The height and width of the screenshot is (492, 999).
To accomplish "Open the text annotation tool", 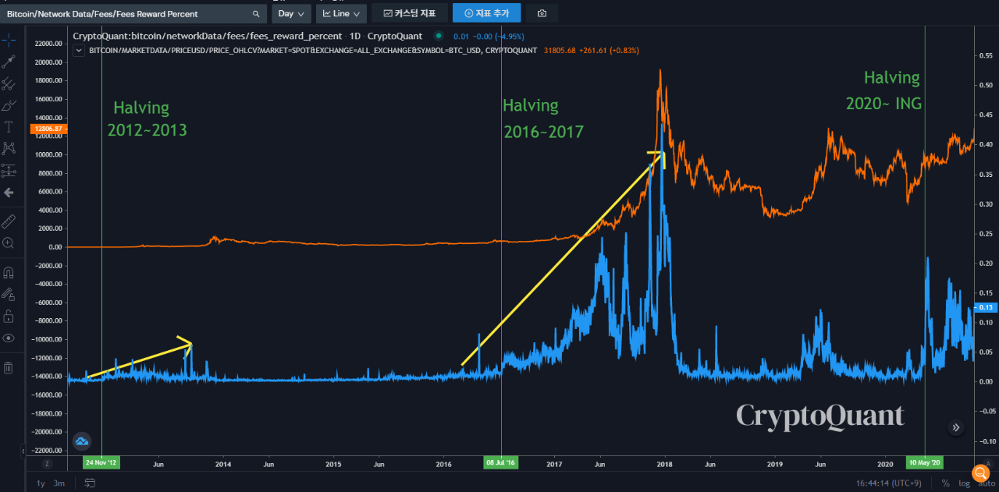I will [x=10, y=127].
